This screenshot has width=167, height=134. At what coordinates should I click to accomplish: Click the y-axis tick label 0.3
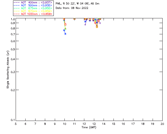click(13, 72)
